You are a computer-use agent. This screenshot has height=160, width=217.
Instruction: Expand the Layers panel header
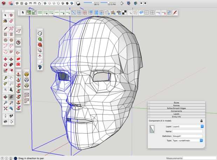(x=176, y=114)
